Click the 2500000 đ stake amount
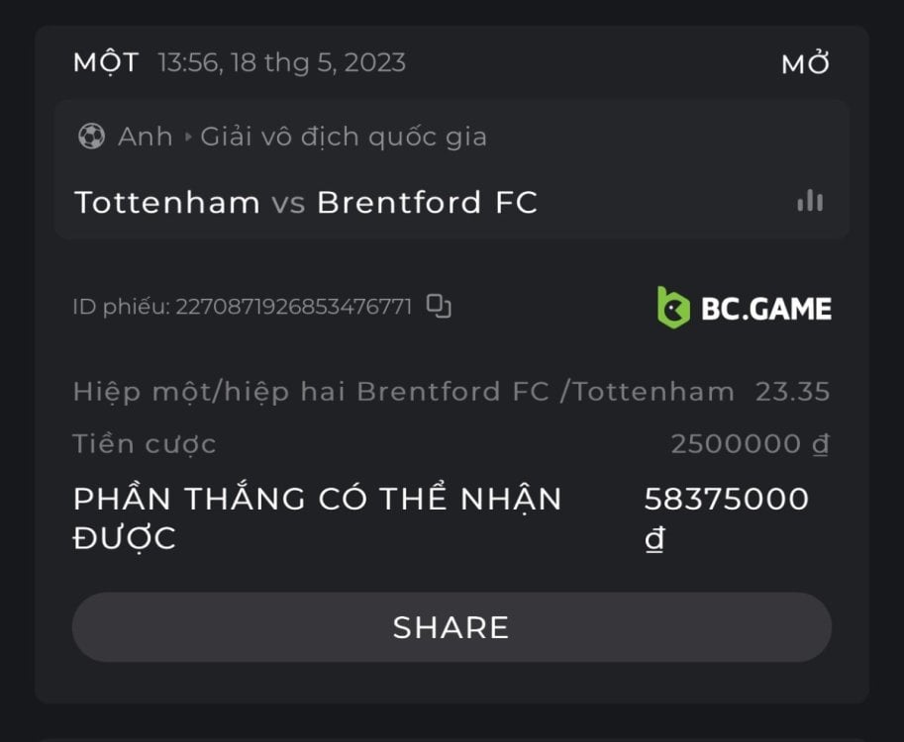The height and width of the screenshot is (742, 904). [x=750, y=444]
